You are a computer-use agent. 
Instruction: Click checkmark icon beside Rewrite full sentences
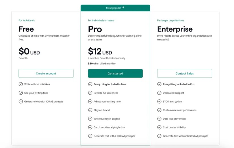coord(90,93)
